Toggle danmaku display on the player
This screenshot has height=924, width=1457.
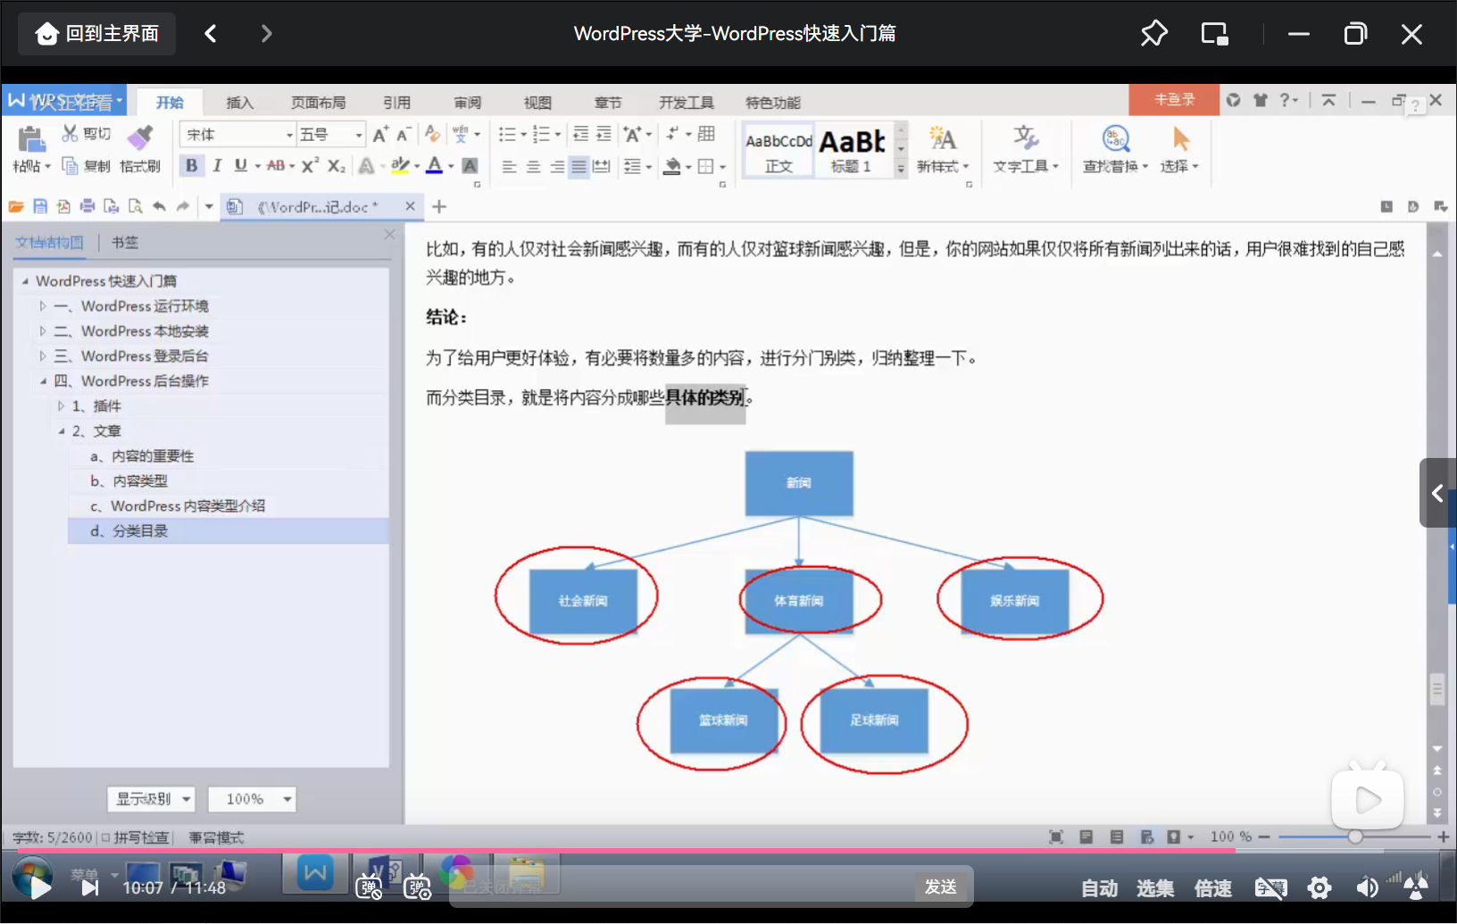tap(369, 887)
